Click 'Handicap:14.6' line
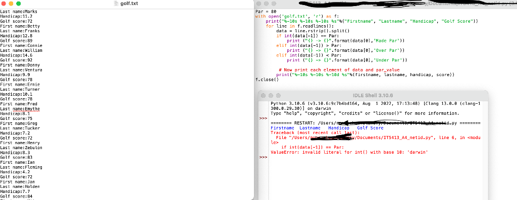Screen dimensions: 517x200 tap(16, 55)
